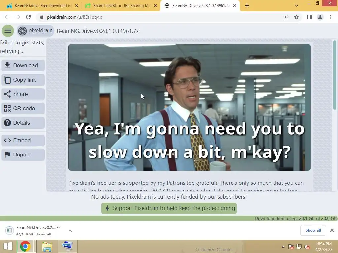Open the Windows Start menu
338x253 pixels.
(8, 246)
